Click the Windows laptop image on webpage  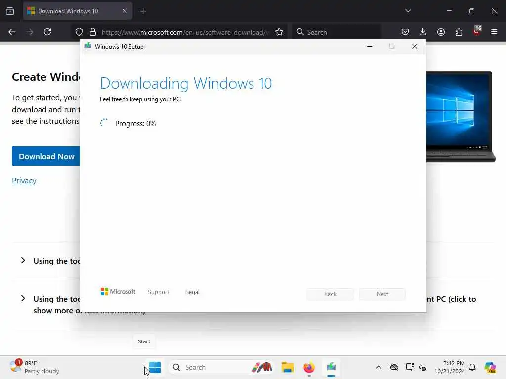(461, 116)
